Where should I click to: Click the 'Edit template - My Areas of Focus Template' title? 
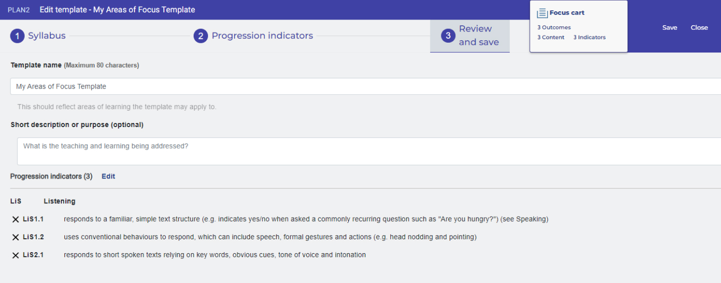pyautogui.click(x=117, y=10)
